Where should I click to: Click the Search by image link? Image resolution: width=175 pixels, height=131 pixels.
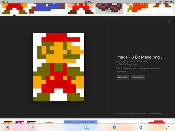(x=128, y=65)
